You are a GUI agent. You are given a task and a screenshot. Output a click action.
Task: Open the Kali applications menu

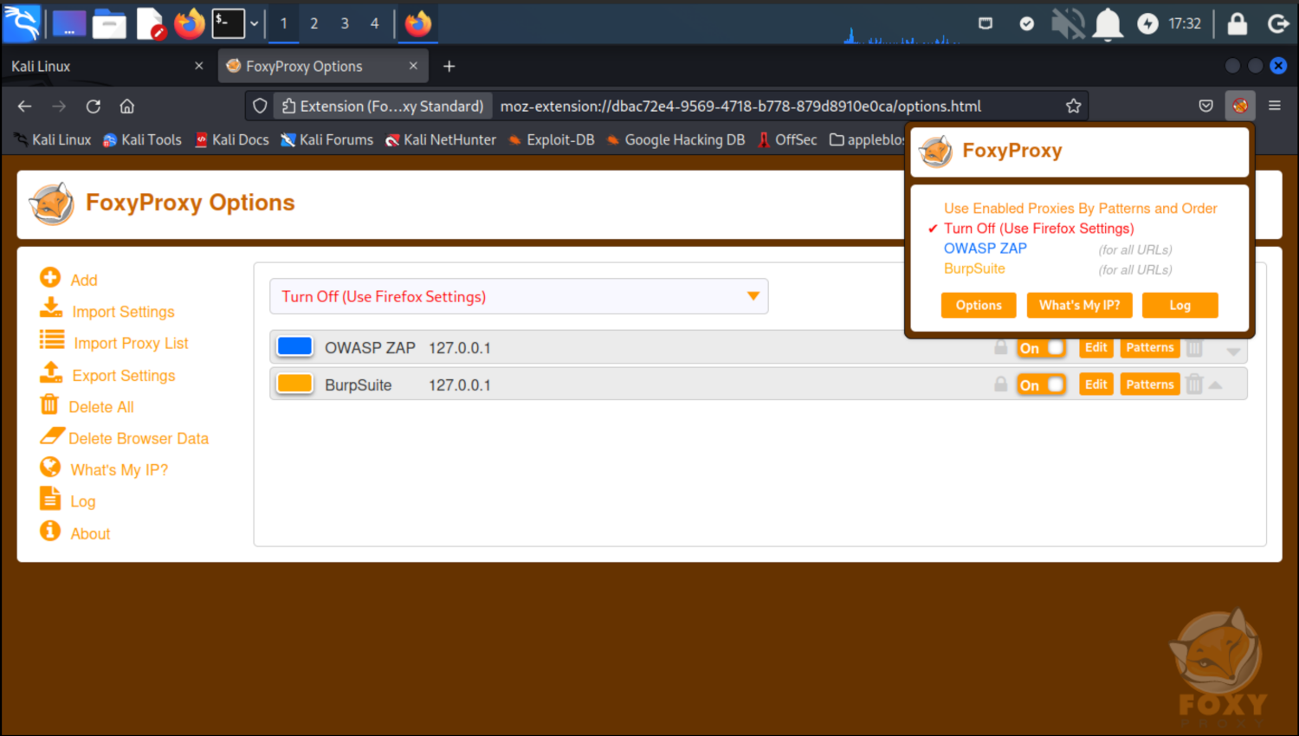click(x=22, y=23)
